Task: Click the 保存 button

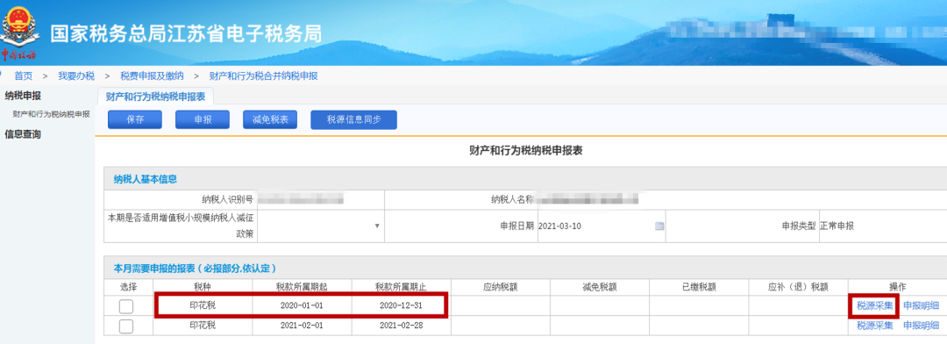Action: (135, 119)
